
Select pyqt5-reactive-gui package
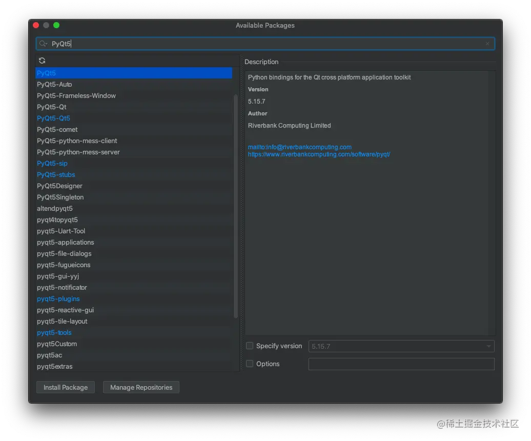[134, 310]
